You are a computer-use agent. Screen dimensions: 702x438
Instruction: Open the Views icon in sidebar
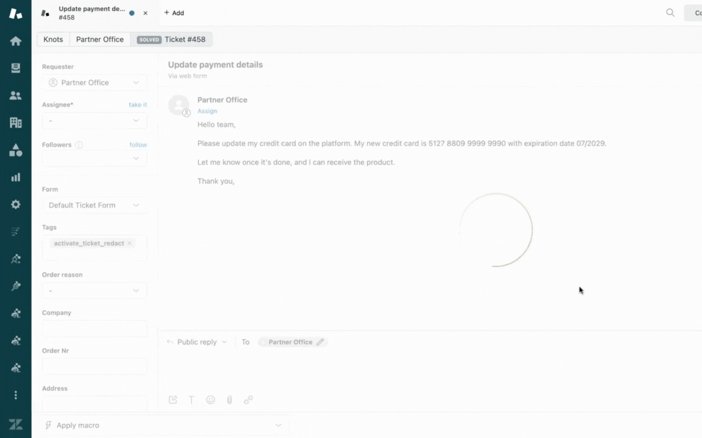[x=15, y=68]
